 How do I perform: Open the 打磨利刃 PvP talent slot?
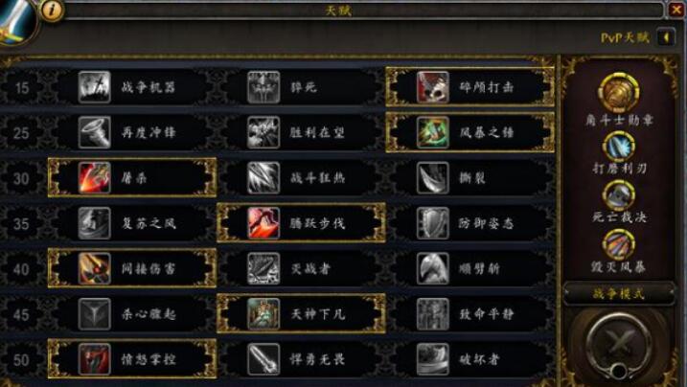click(619, 147)
